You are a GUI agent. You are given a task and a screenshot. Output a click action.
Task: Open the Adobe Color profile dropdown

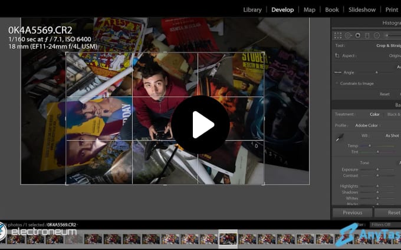pos(367,125)
